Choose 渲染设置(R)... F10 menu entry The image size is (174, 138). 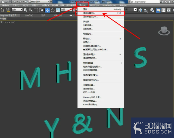tap(101, 13)
